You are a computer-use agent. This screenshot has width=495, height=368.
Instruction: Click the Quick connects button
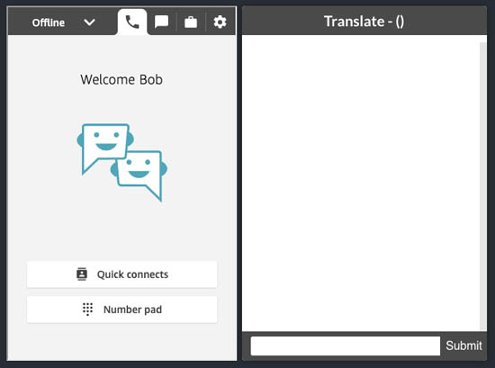coord(121,274)
